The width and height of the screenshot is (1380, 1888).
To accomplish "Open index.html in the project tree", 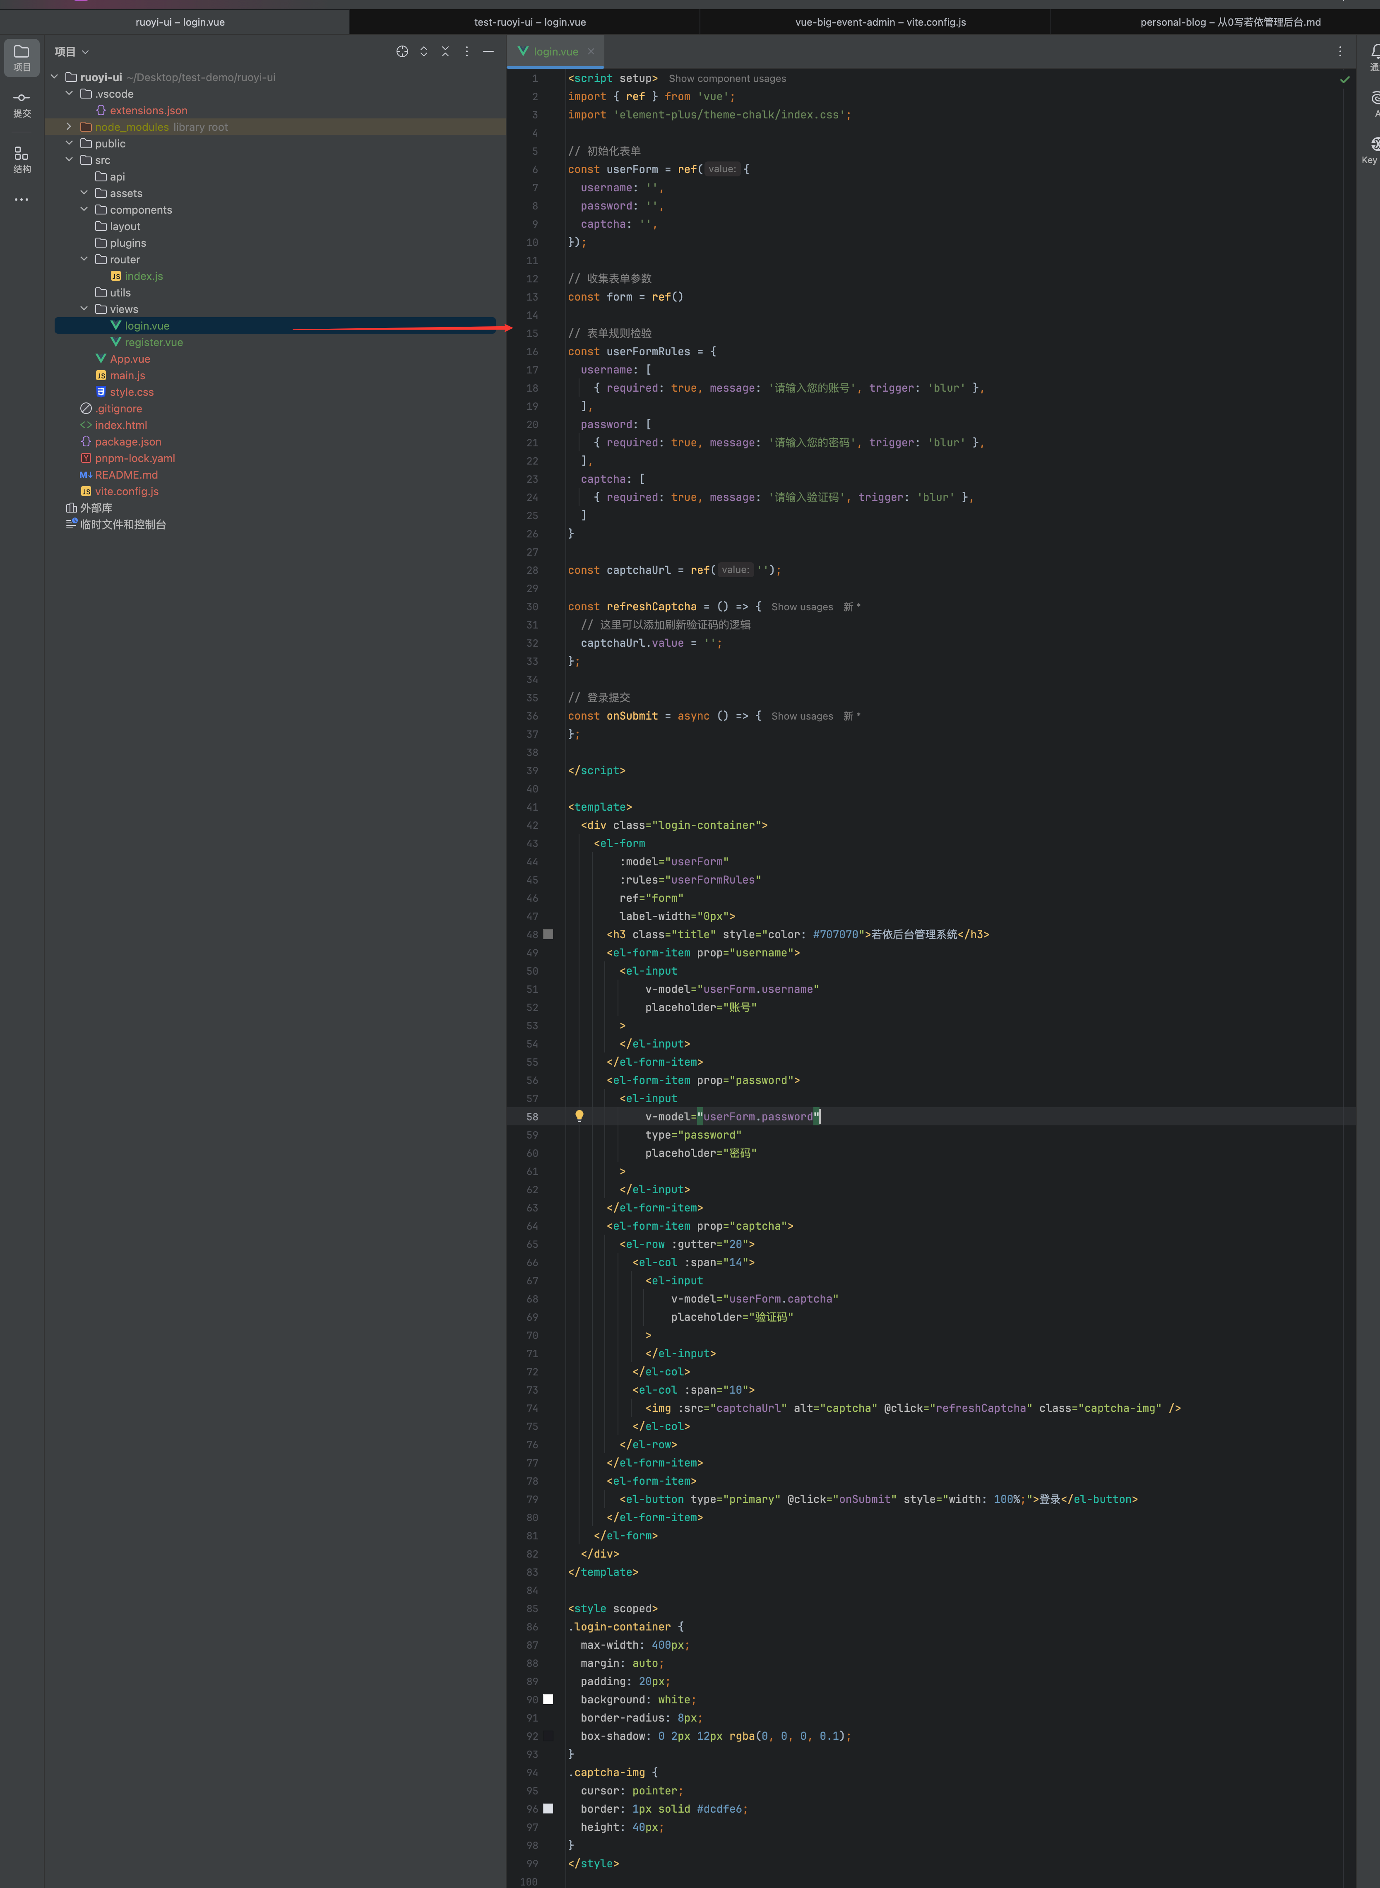I will 121,425.
